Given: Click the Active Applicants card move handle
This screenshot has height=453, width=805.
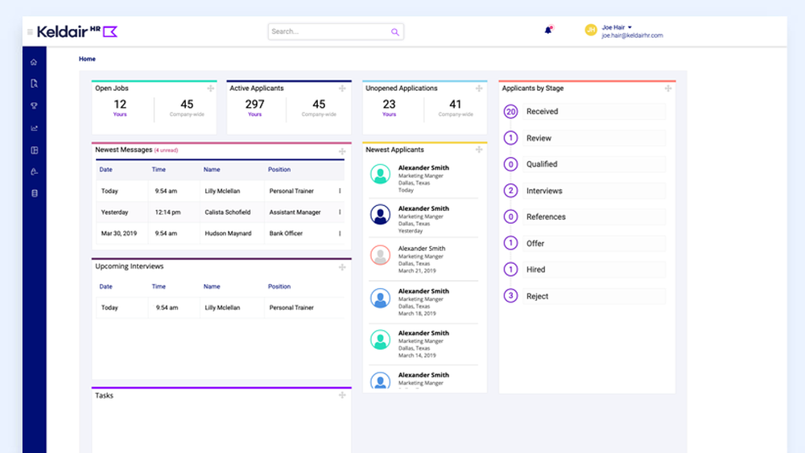Looking at the screenshot, I should (342, 89).
